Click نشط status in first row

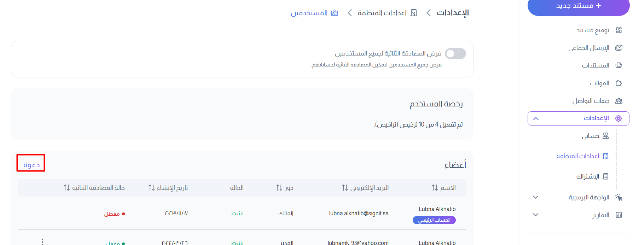click(237, 214)
